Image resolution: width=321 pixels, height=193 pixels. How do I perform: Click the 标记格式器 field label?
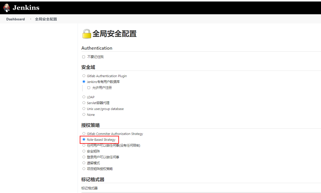(89, 188)
